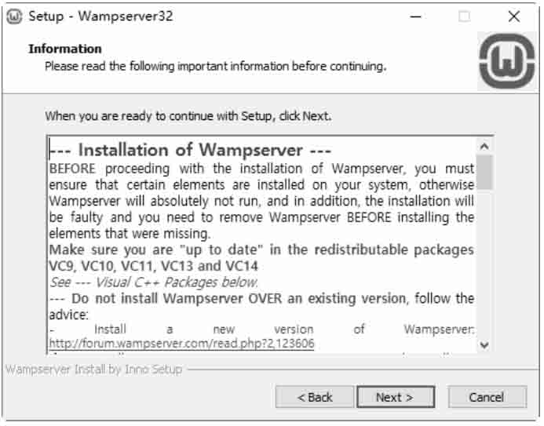Screen dimensions: 544x426
Task: Click the scrollbar up arrow
Action: [x=484, y=146]
